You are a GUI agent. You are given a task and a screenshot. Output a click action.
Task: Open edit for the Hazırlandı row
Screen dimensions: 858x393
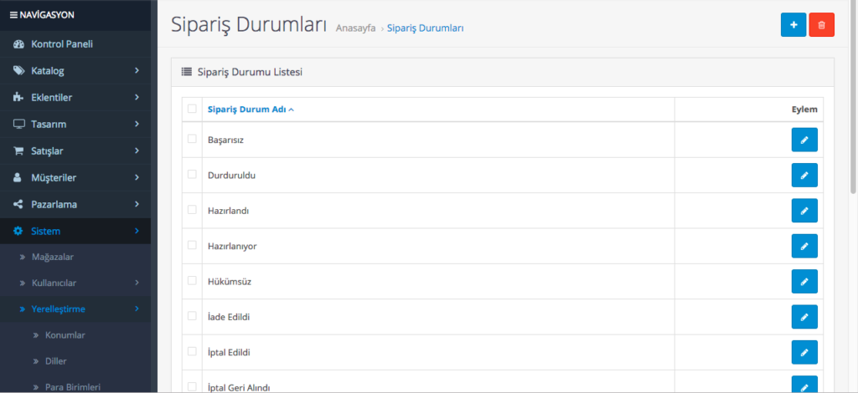[x=804, y=211]
